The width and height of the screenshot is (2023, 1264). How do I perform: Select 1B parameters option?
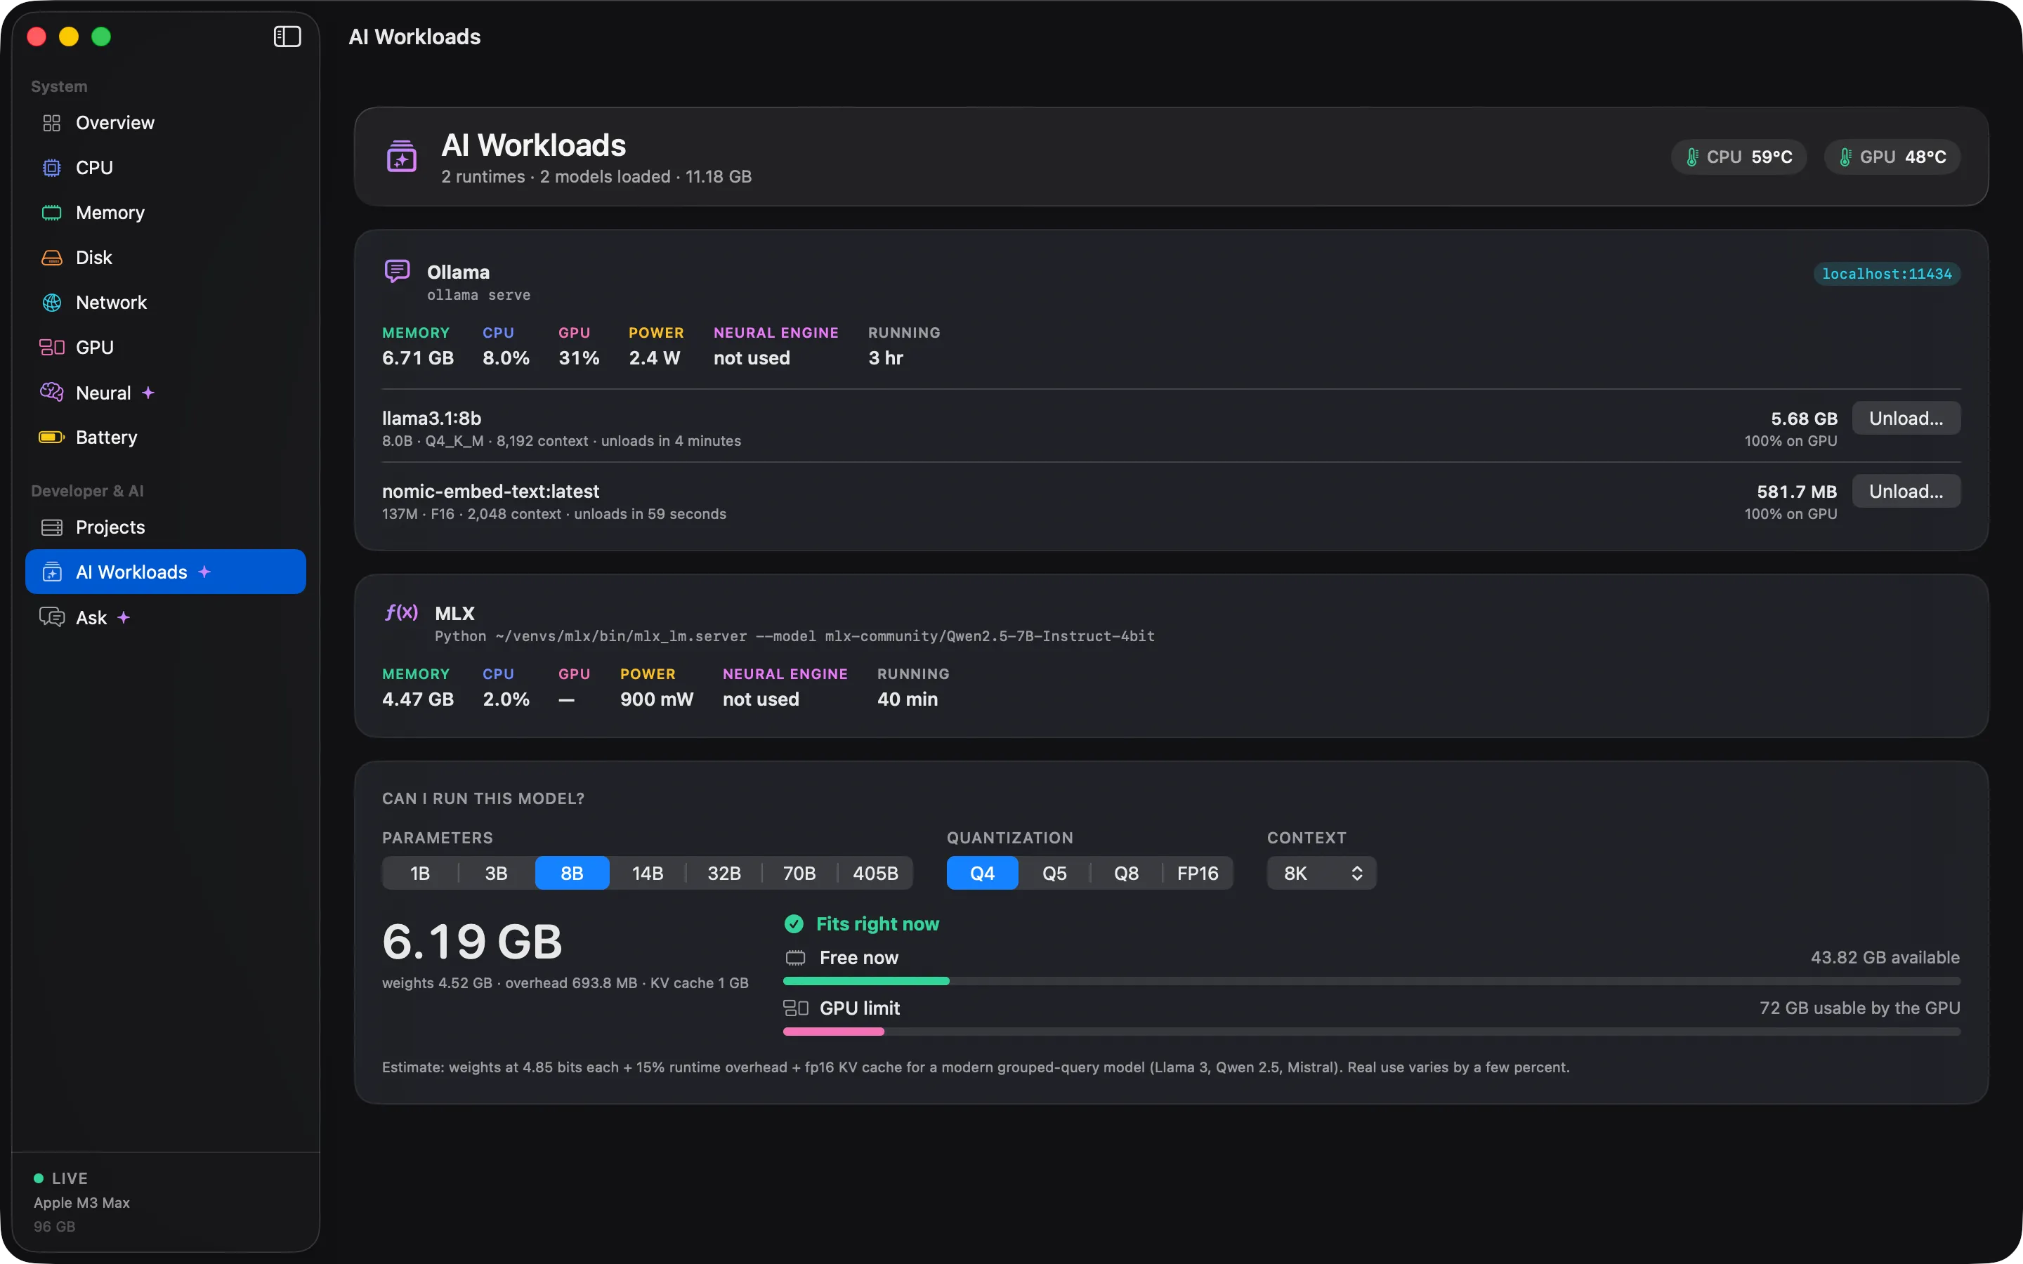419,873
